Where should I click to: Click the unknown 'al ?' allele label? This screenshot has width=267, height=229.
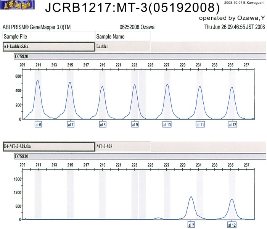[191, 225]
